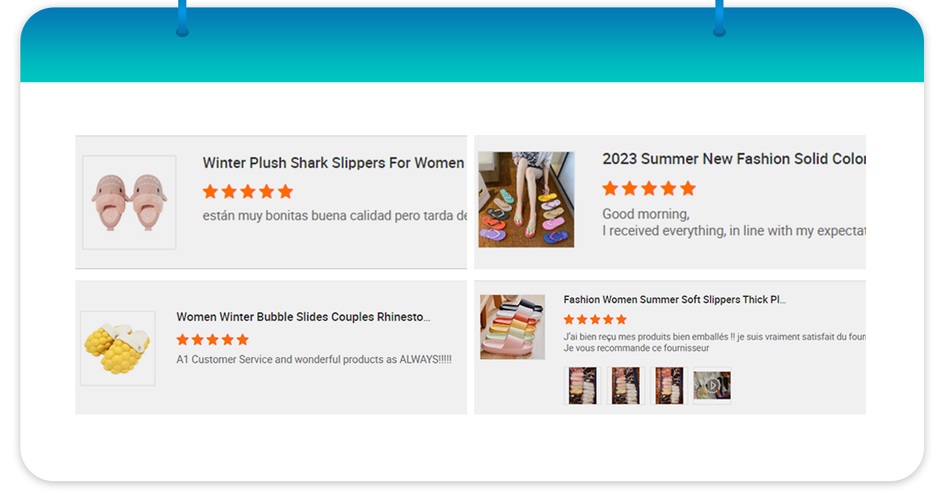Click the colorful flip-flops product photo
946x493 pixels.
point(527,199)
